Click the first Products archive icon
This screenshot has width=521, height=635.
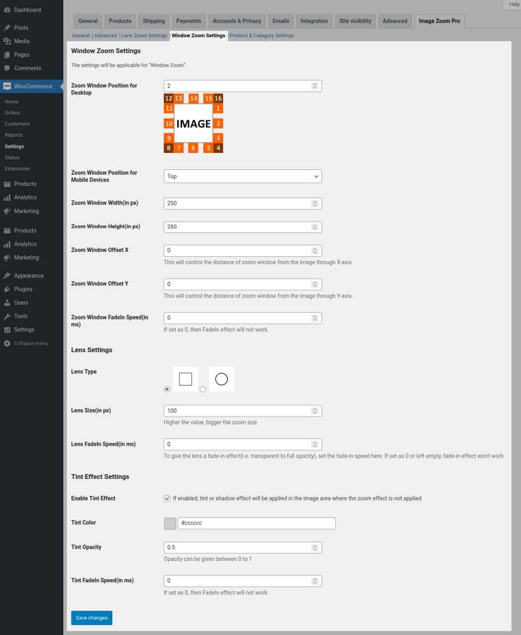7,184
